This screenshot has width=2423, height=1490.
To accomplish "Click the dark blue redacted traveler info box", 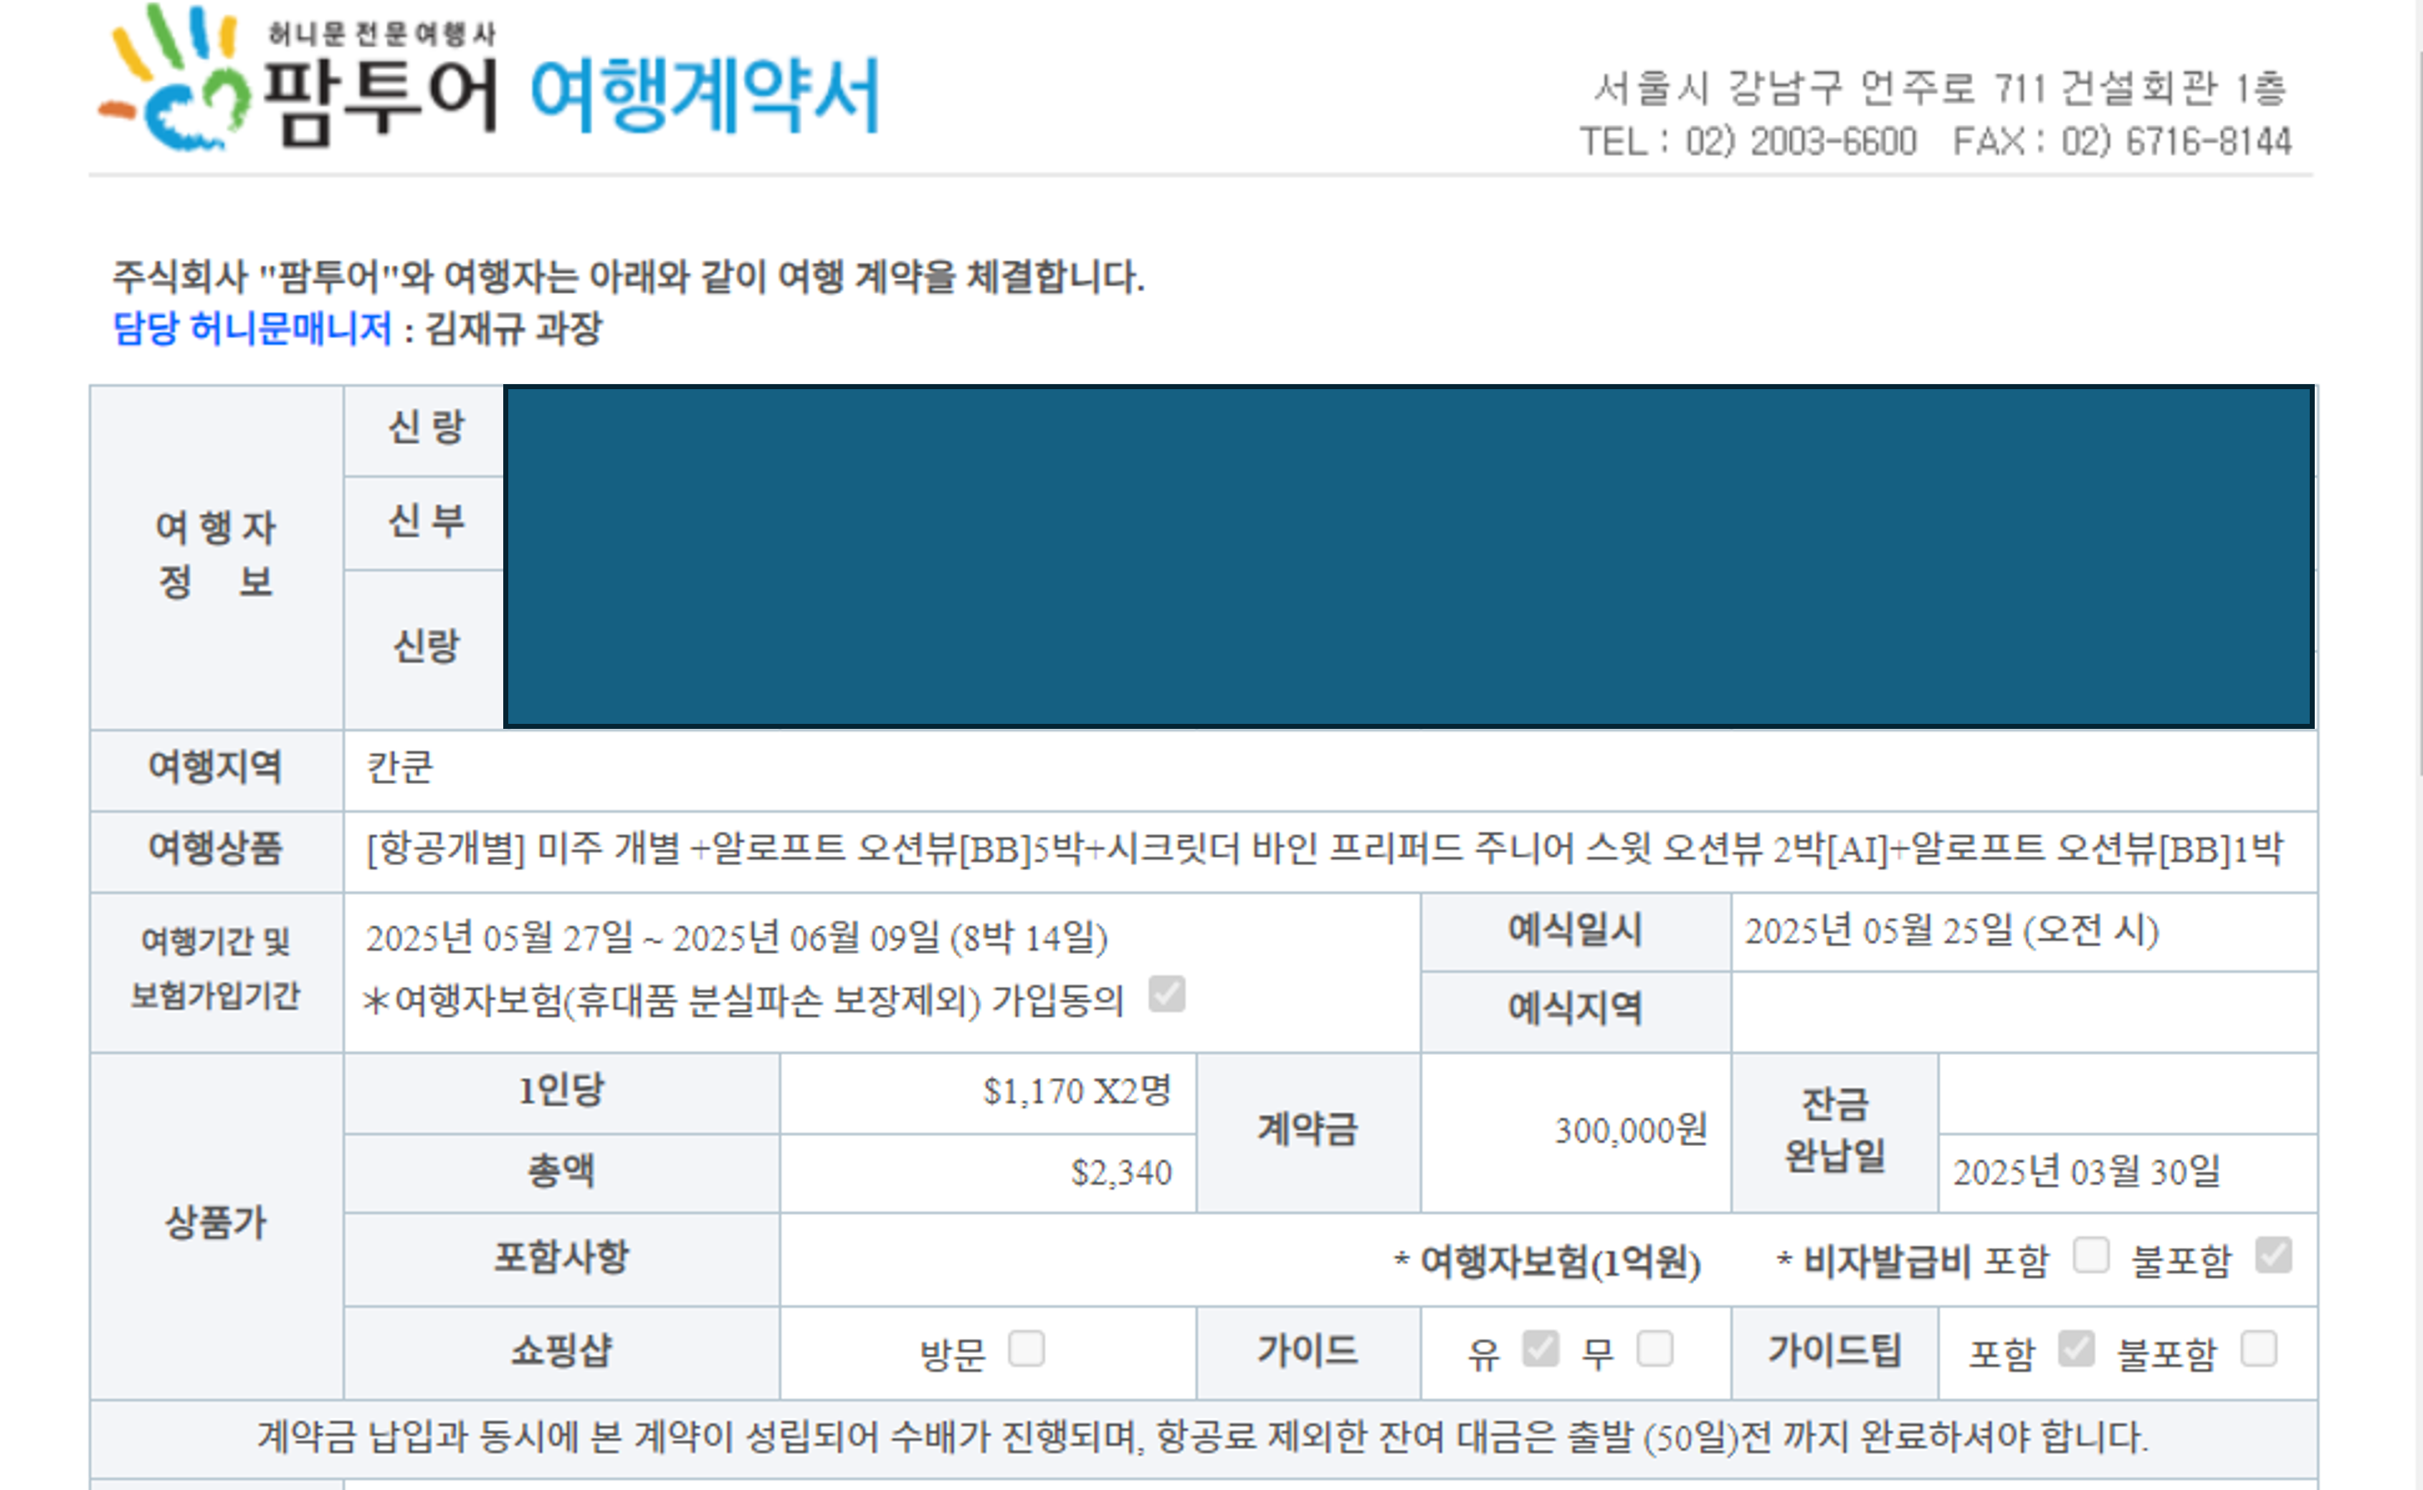I will [x=1408, y=557].
